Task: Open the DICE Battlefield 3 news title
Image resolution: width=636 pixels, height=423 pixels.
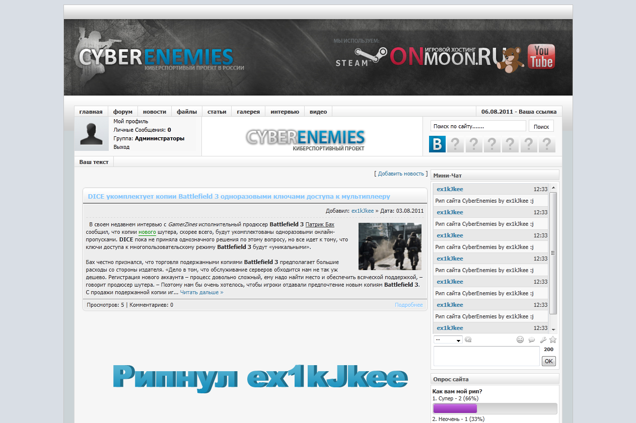Action: click(239, 196)
